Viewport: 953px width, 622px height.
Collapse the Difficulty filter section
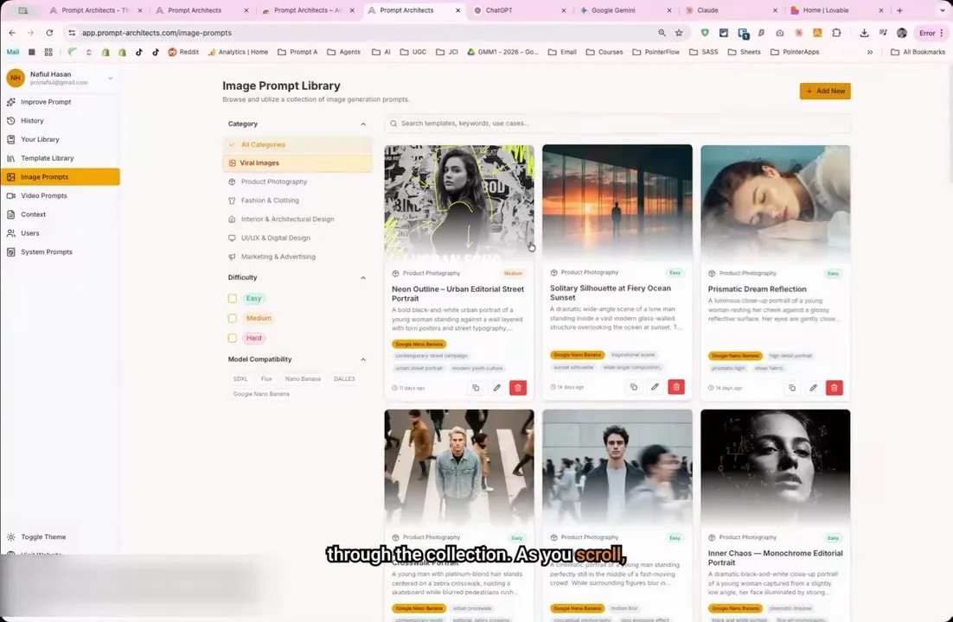pos(363,277)
